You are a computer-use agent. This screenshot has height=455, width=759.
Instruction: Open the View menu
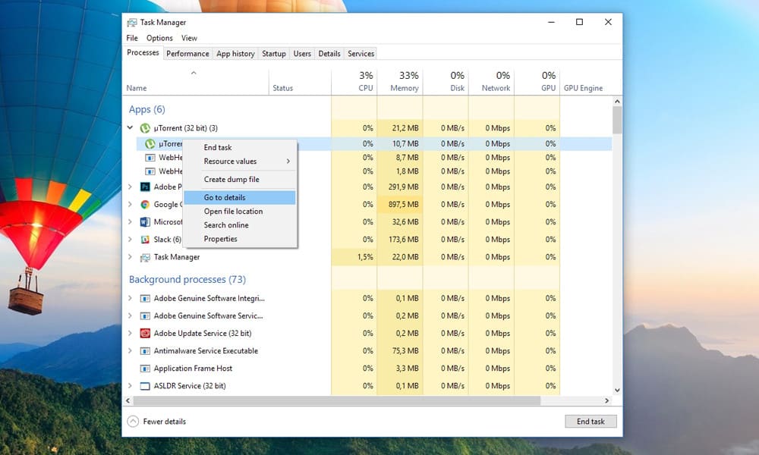tap(189, 38)
